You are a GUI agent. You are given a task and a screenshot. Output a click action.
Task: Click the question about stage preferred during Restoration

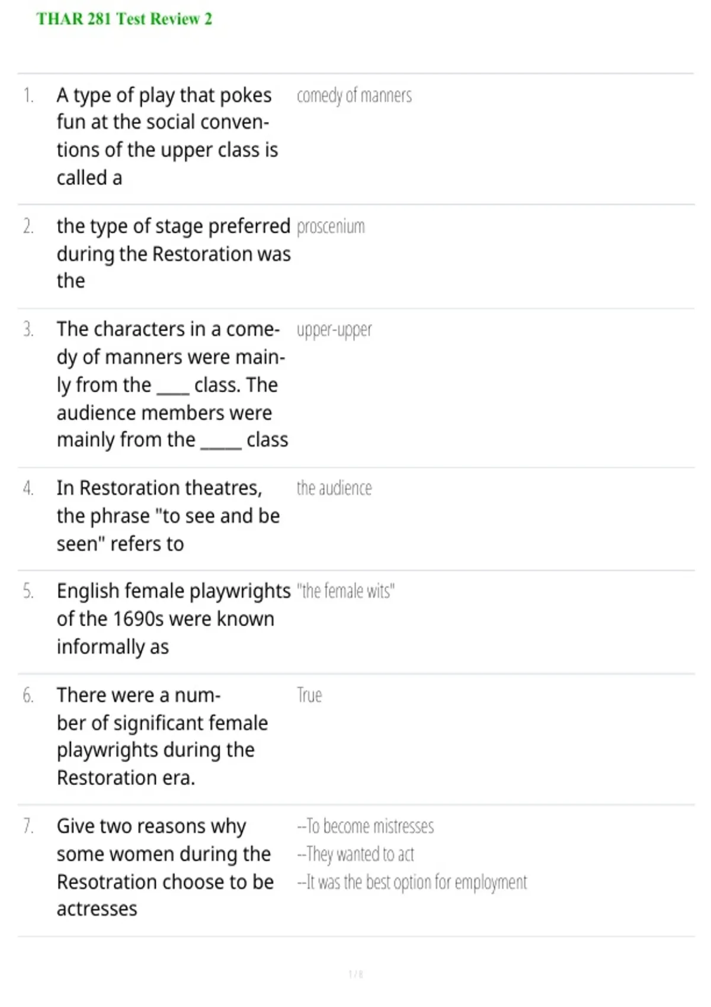click(174, 254)
